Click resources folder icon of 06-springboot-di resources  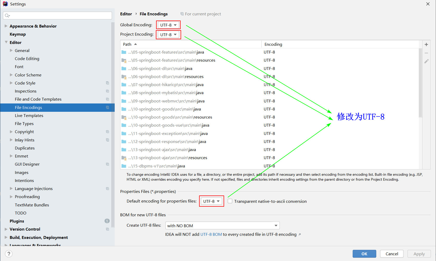tap(124, 77)
